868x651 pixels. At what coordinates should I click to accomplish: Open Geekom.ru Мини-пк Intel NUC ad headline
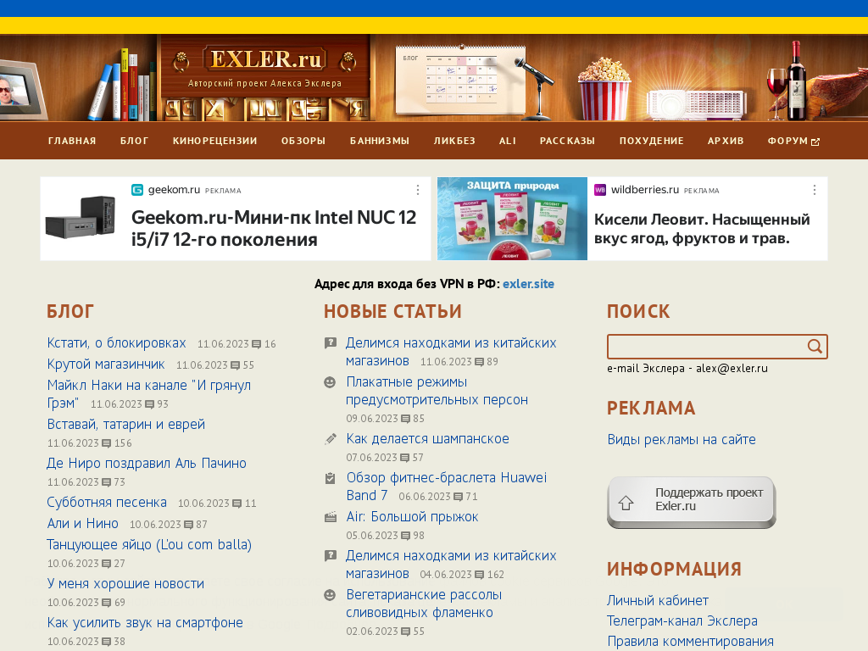point(274,228)
